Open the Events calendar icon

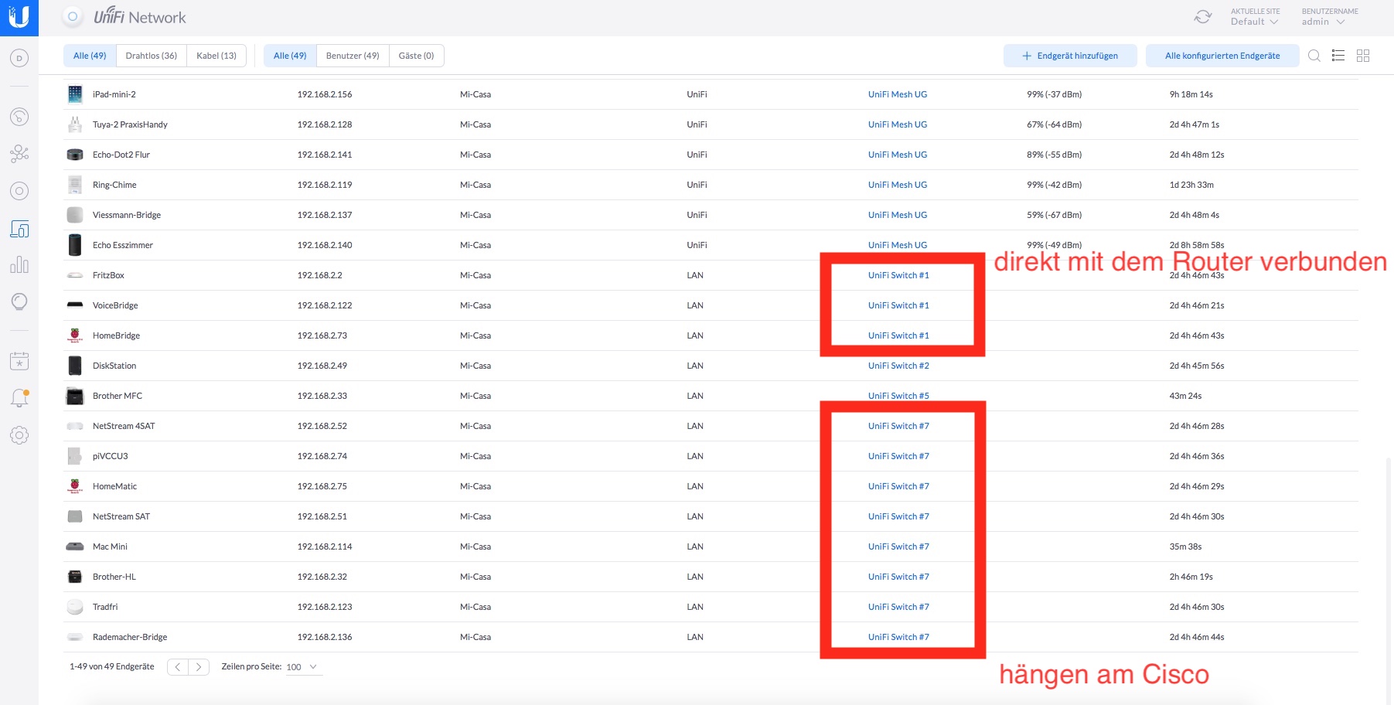pyautogui.click(x=19, y=361)
